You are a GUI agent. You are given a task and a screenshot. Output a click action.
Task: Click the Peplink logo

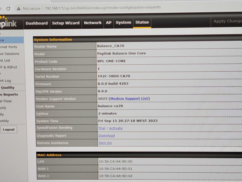[x=8, y=22]
